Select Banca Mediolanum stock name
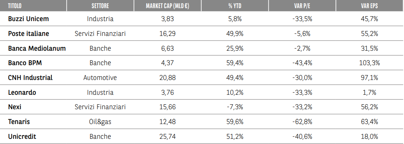 point(37,48)
